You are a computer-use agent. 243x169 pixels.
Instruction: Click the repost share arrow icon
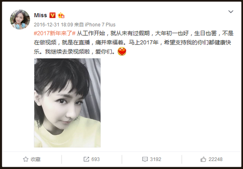(86, 159)
